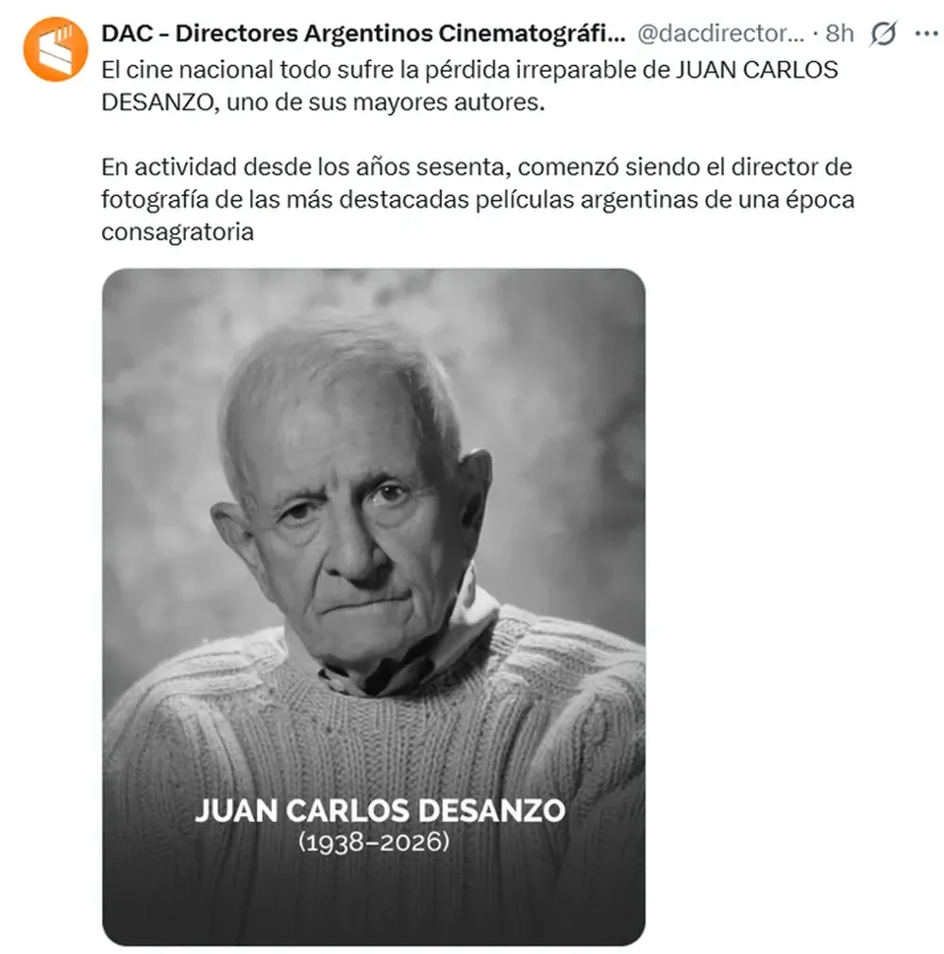
Task: Open the three-dot more options menu
Action: click(926, 33)
